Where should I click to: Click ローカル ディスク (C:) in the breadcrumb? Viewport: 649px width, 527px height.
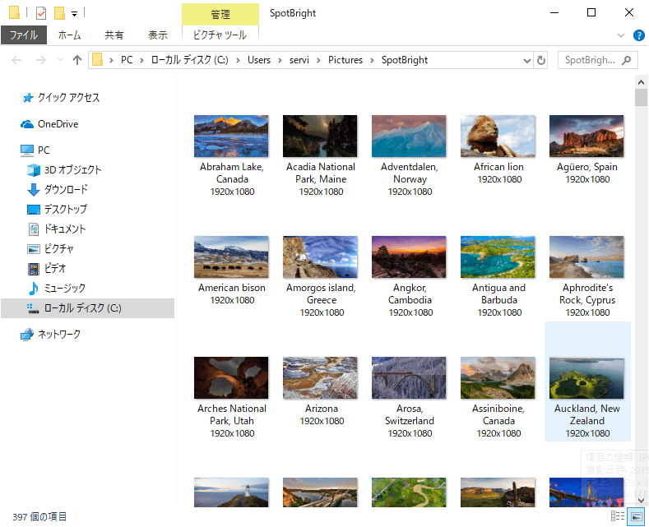[189, 60]
